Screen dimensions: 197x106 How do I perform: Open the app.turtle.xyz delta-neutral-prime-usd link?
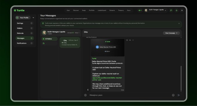pyautogui.click(x=107, y=79)
